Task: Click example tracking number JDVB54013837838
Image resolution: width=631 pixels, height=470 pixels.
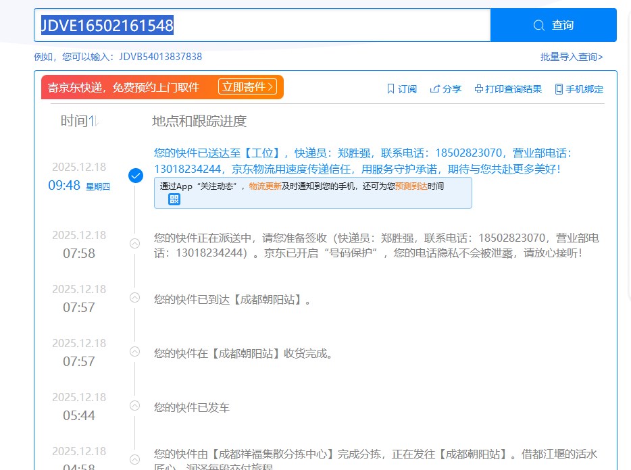Action: coord(160,57)
